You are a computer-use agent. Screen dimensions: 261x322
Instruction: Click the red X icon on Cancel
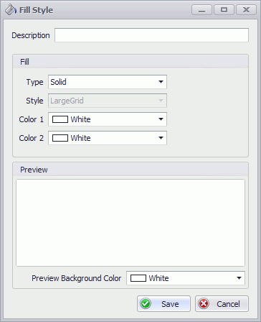click(x=204, y=303)
